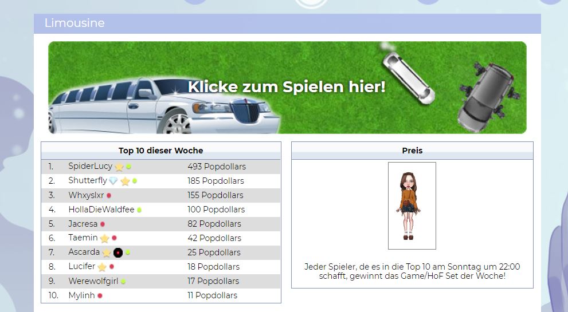This screenshot has width=568, height=312.
Task: Click green online dot beside Werewolfgirl
Action: (123, 281)
